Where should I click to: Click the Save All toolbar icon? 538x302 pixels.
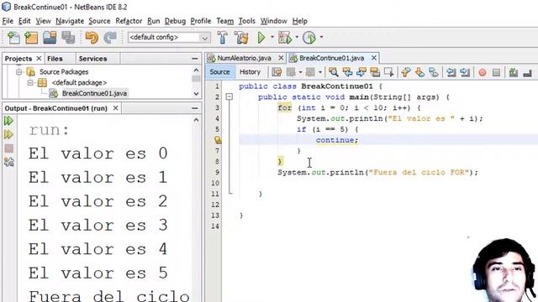click(68, 37)
